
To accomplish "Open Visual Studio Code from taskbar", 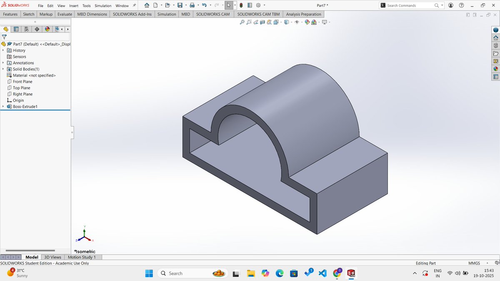I will (x=322, y=273).
